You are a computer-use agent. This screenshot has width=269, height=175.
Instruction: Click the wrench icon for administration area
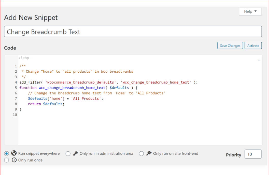75,153
